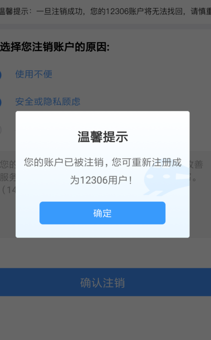Click blank dialog space below 确定

102,231
